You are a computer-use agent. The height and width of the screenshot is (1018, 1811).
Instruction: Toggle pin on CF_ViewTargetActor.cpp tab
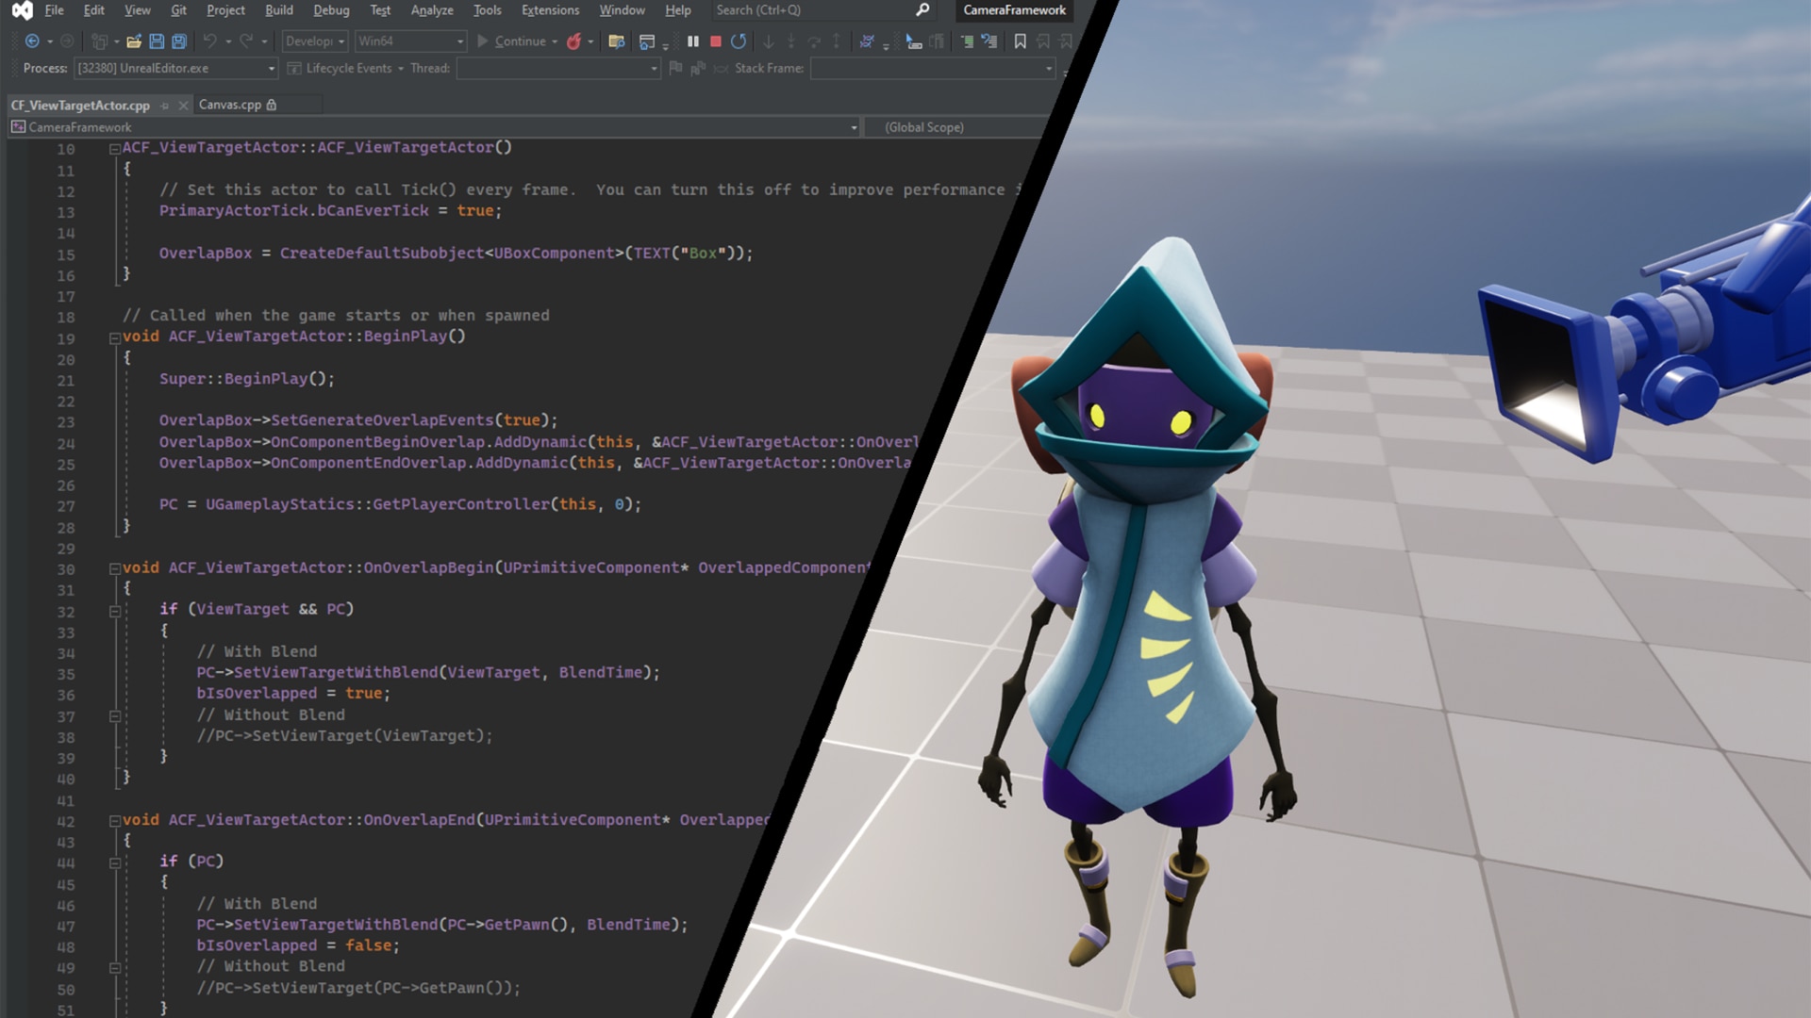(x=165, y=106)
